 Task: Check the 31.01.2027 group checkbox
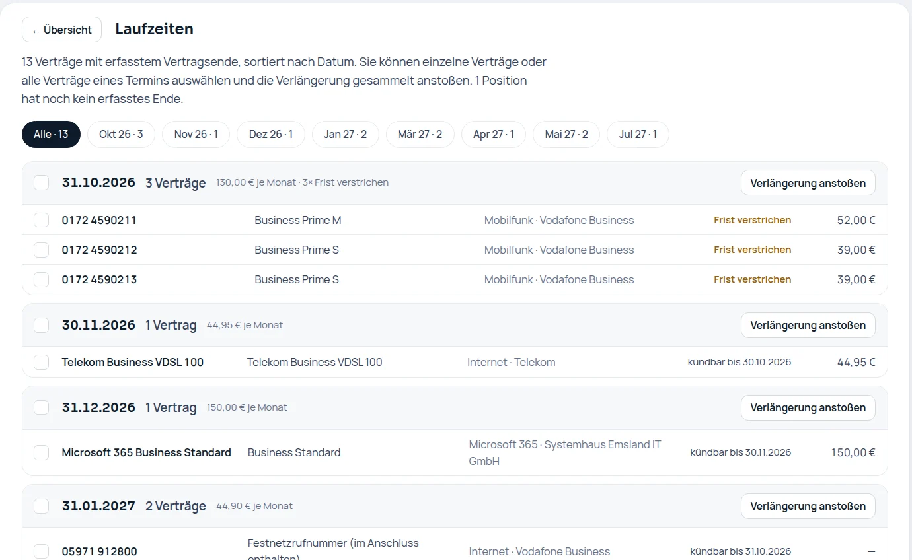coord(42,506)
